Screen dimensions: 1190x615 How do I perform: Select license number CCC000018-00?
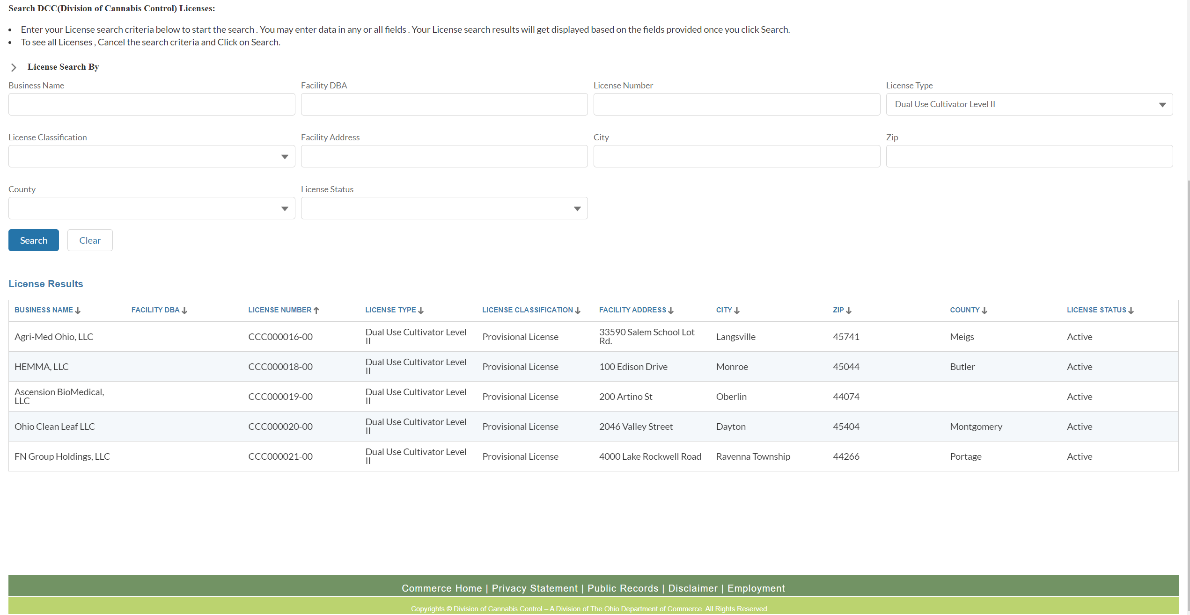point(280,367)
